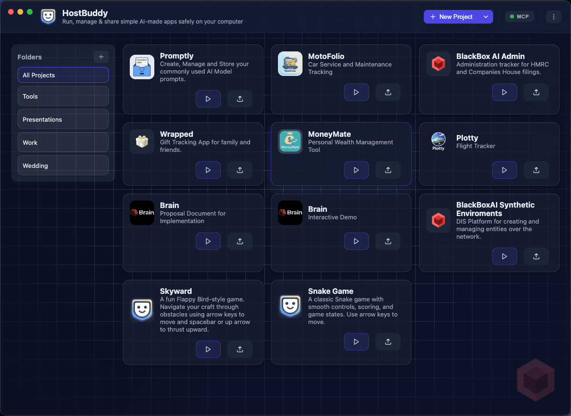
Task: Click the MoneyMate project title
Action: click(x=329, y=134)
